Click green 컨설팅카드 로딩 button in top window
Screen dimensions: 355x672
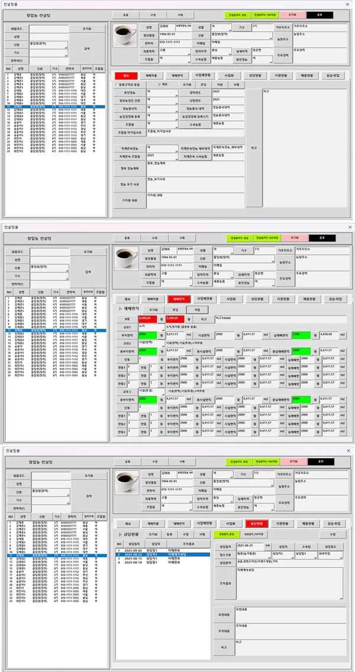coord(238,15)
